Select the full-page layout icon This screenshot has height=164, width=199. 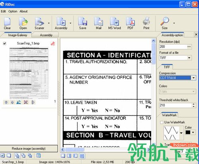click(82, 156)
